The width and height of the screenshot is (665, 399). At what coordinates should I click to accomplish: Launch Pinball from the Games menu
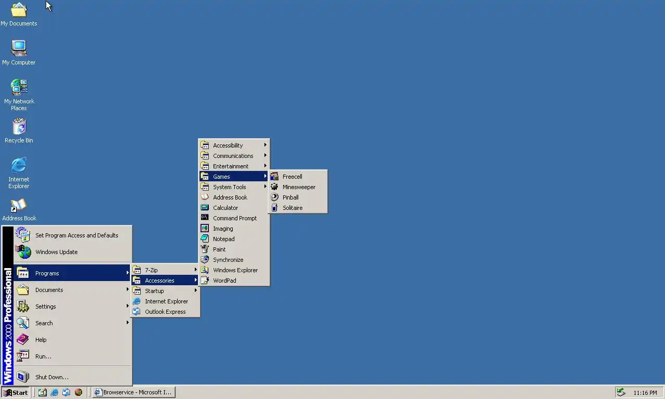tap(298, 197)
